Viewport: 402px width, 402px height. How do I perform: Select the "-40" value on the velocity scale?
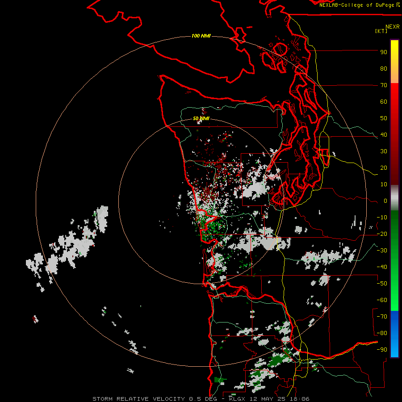click(x=382, y=267)
